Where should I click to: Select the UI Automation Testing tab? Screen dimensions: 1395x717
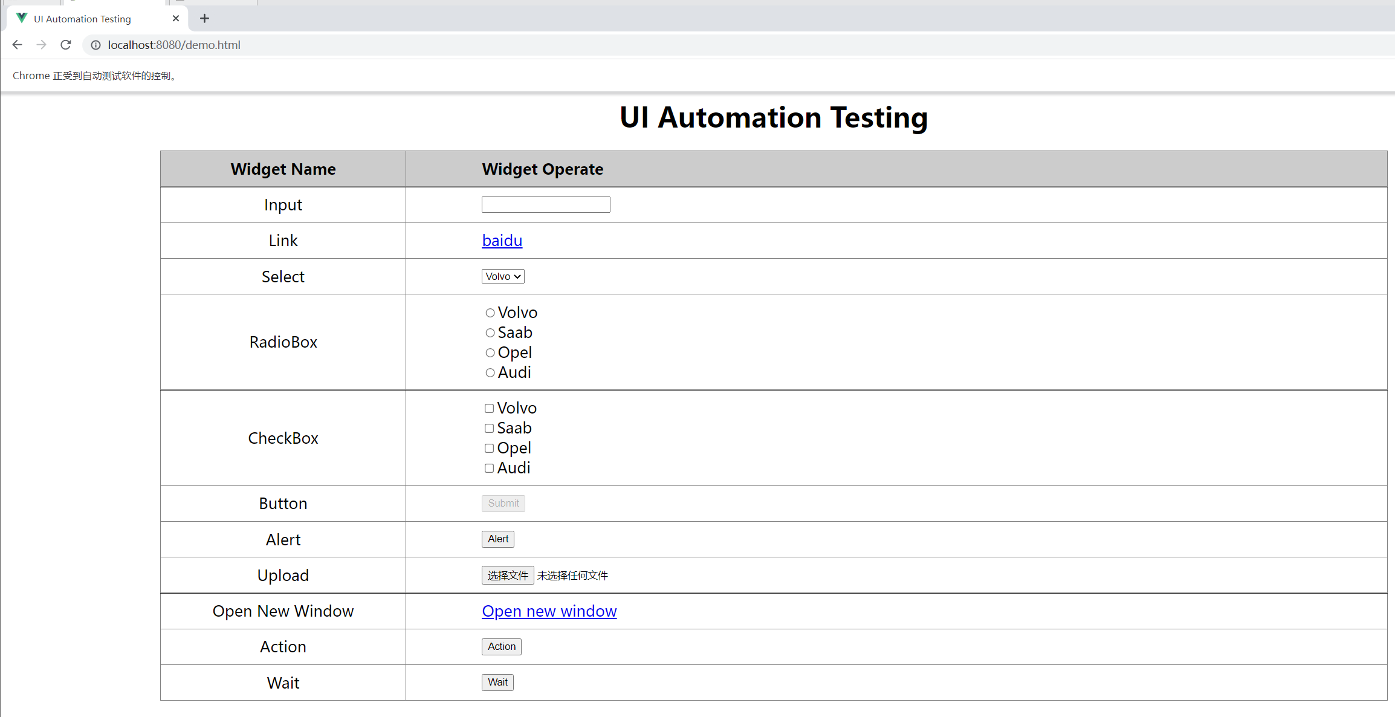click(x=82, y=19)
